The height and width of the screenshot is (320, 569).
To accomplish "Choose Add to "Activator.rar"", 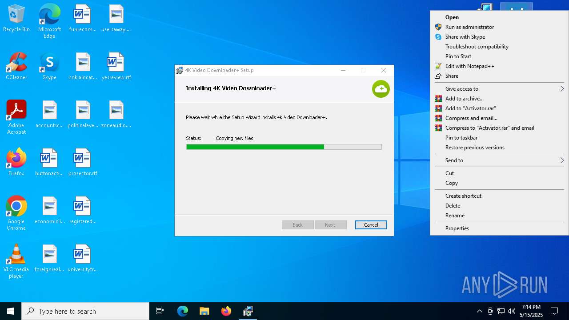I will [499, 108].
